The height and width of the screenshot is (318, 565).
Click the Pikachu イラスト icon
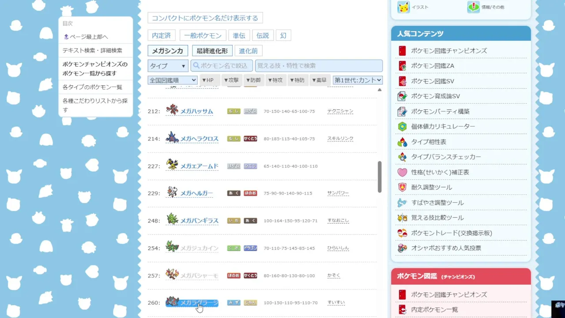(x=403, y=7)
